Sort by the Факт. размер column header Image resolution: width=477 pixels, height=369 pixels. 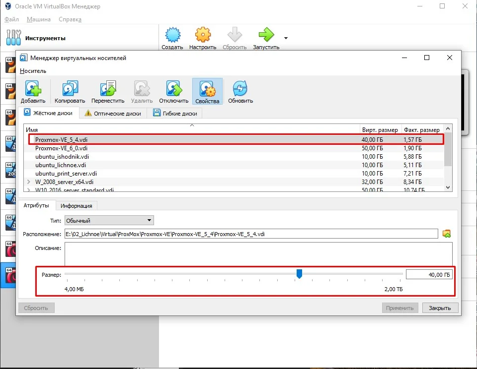(x=422, y=129)
